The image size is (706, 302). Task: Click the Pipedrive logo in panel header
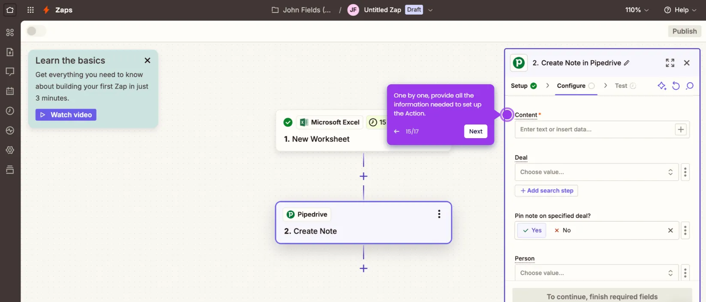519,63
